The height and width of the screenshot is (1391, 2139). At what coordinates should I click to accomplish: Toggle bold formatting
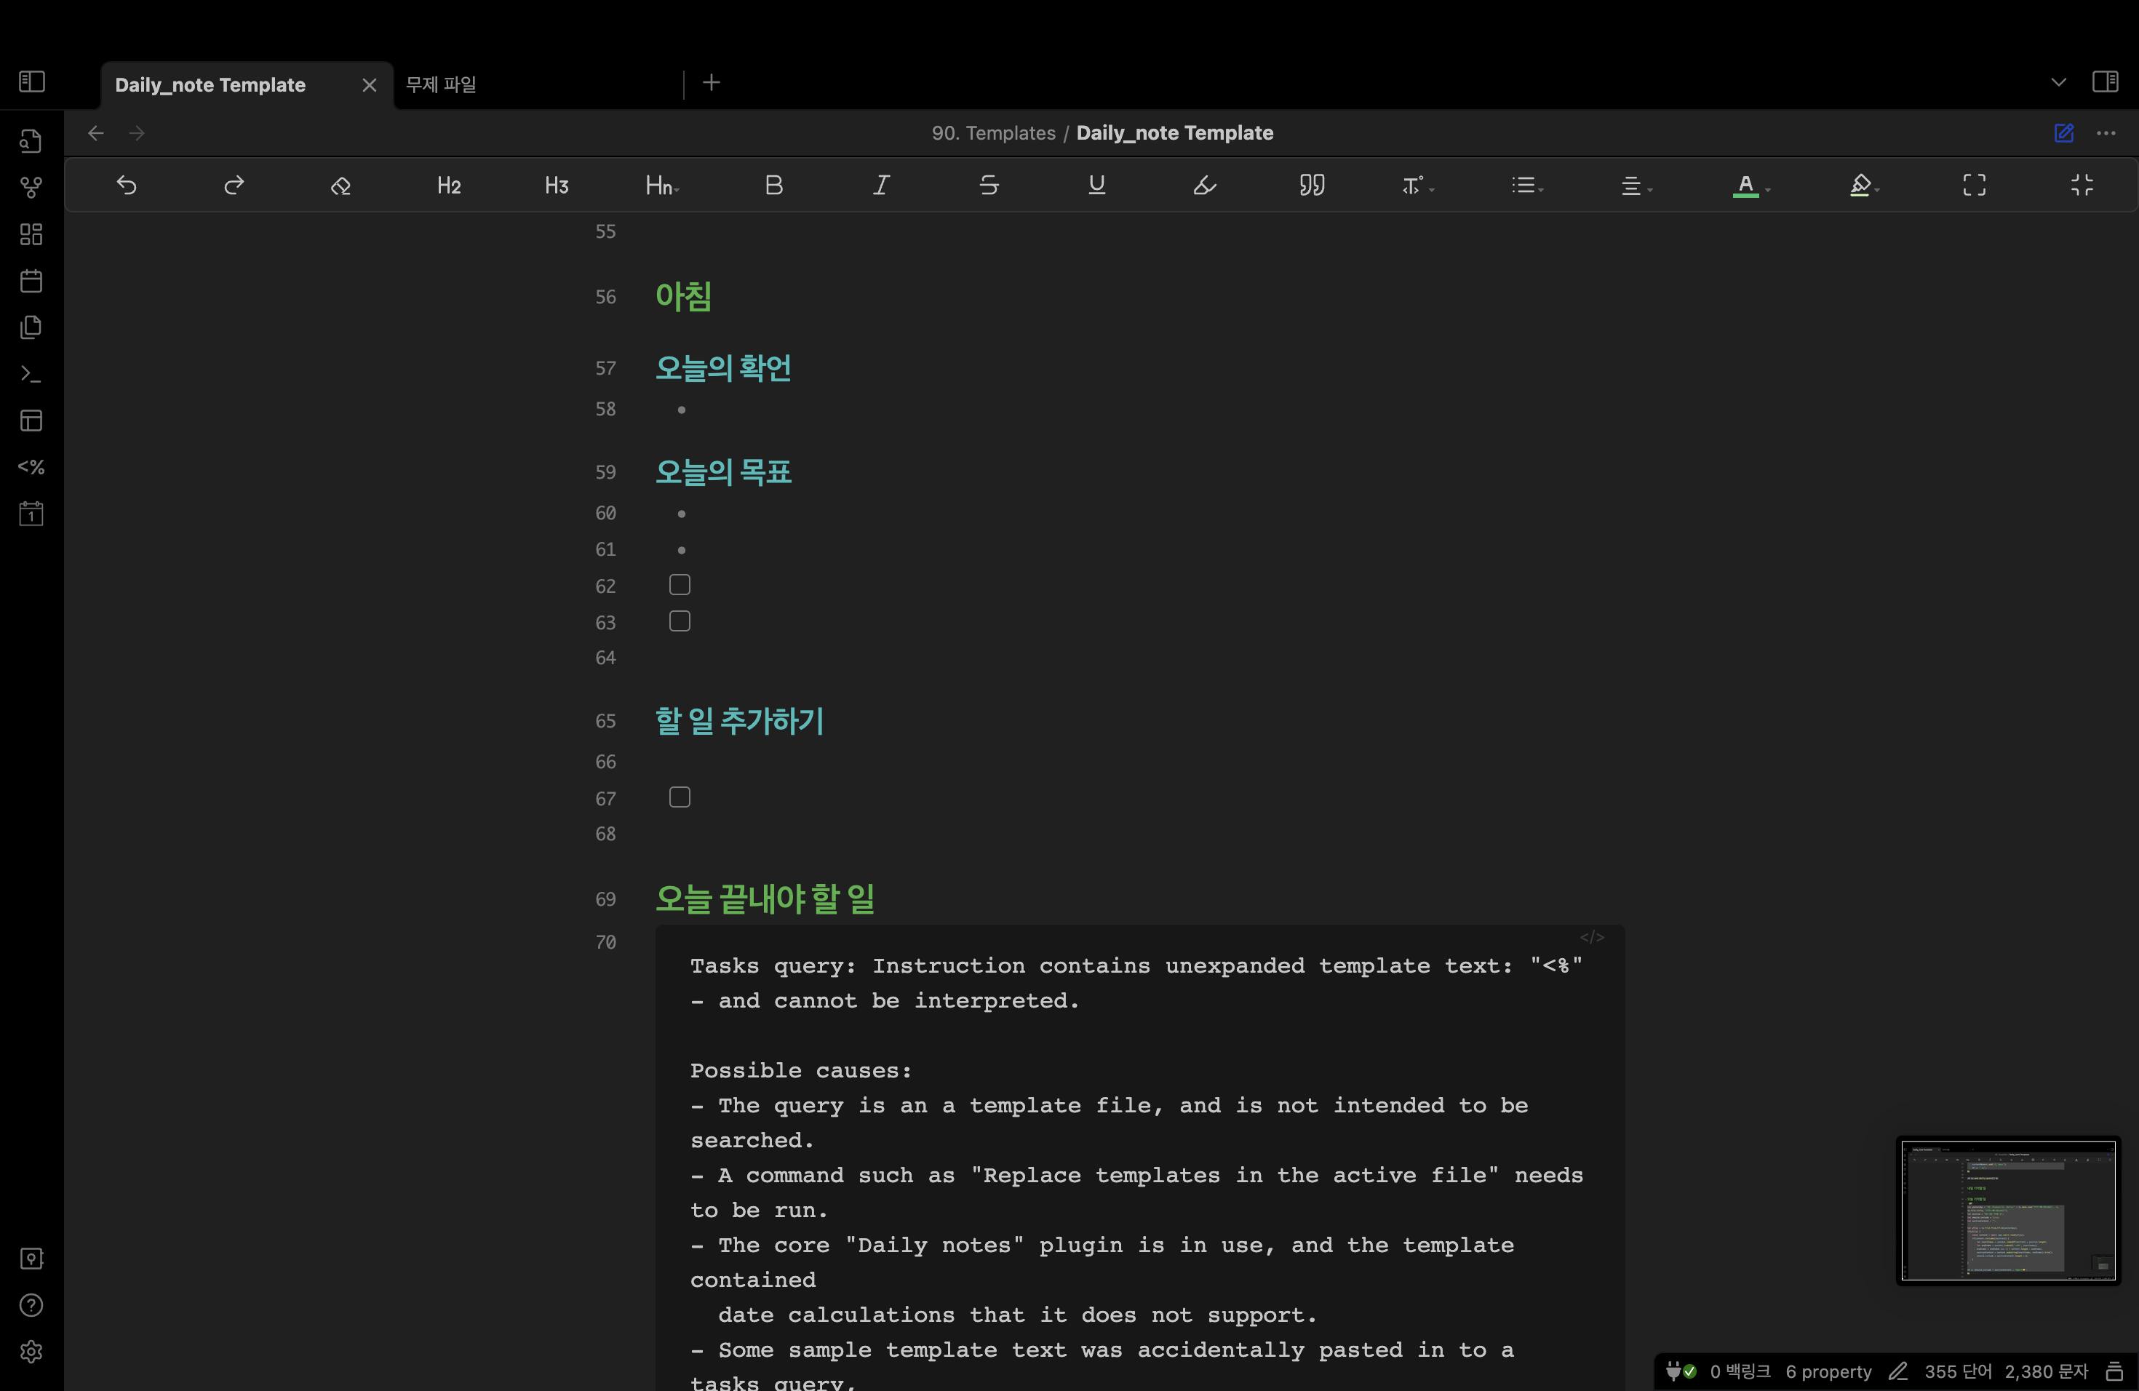774,185
